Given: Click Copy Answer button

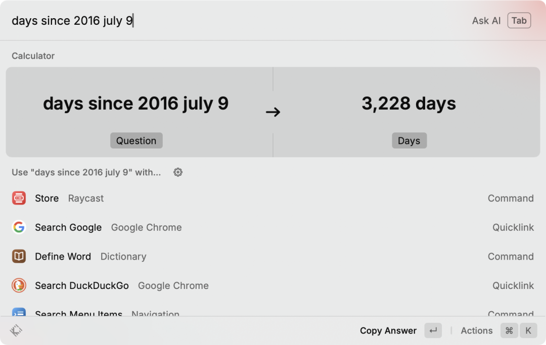Looking at the screenshot, I should pyautogui.click(x=388, y=330).
